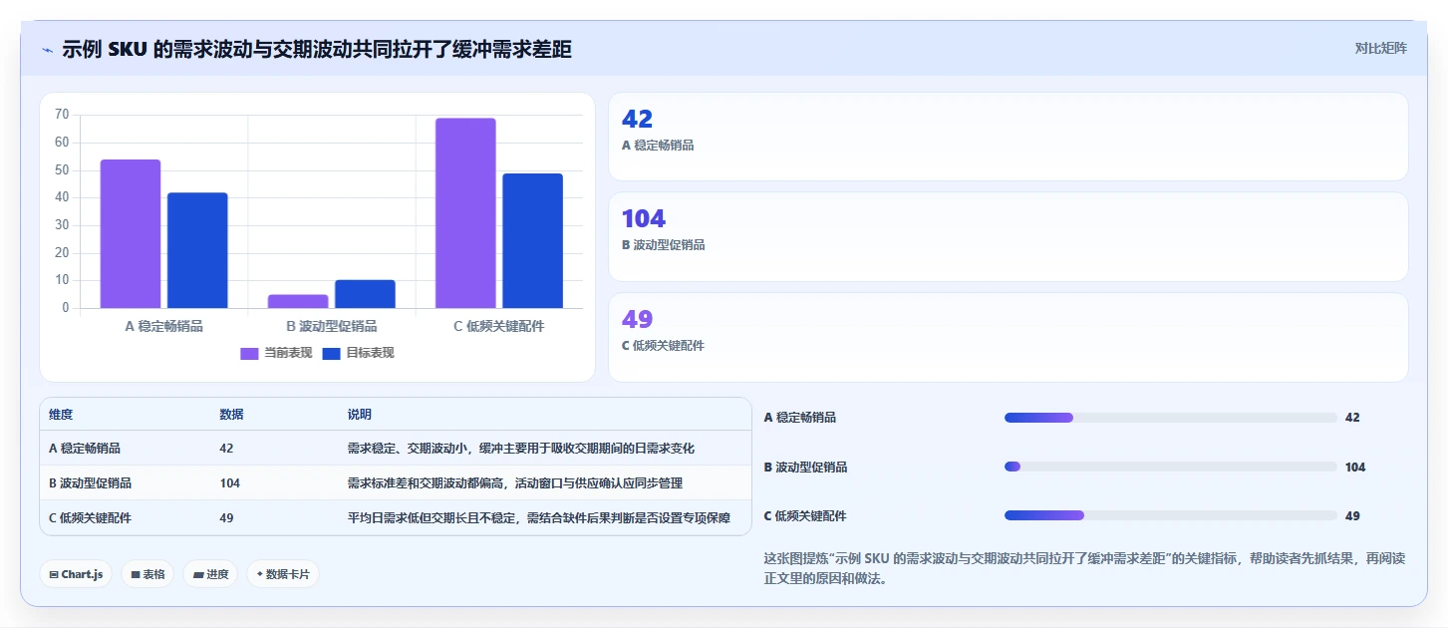The image size is (1448, 628).
Task: Click the value 49 beside the progress bar
Action: tap(1352, 515)
